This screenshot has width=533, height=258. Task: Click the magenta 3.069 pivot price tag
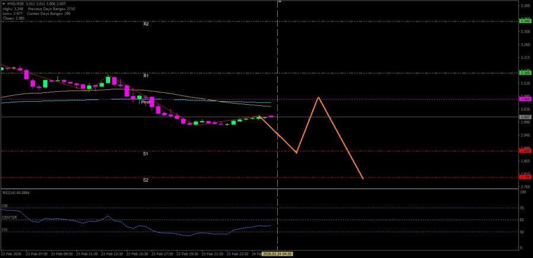tap(525, 99)
